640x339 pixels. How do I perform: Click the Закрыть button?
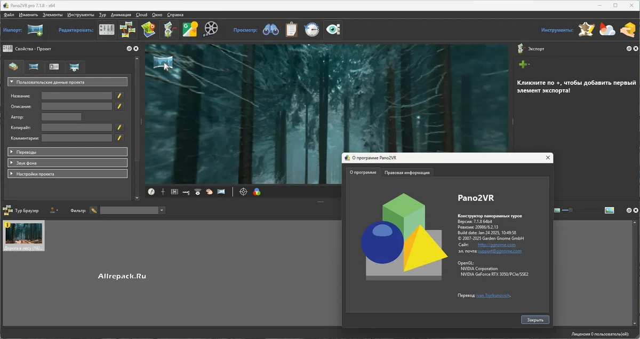(x=535, y=320)
